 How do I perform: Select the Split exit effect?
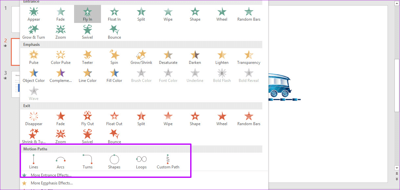[x=141, y=119]
